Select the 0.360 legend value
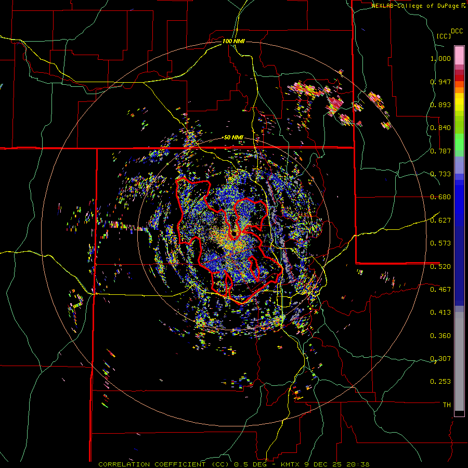 point(440,335)
